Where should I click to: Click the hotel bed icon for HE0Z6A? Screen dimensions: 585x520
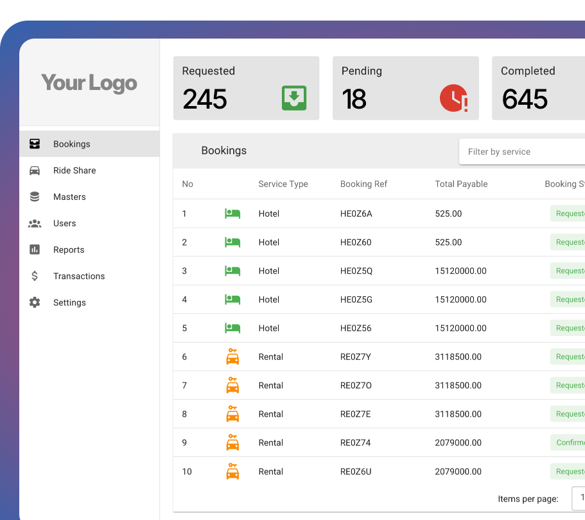[x=232, y=213]
